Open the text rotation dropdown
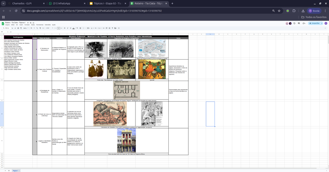The image size is (329, 172). [100, 28]
